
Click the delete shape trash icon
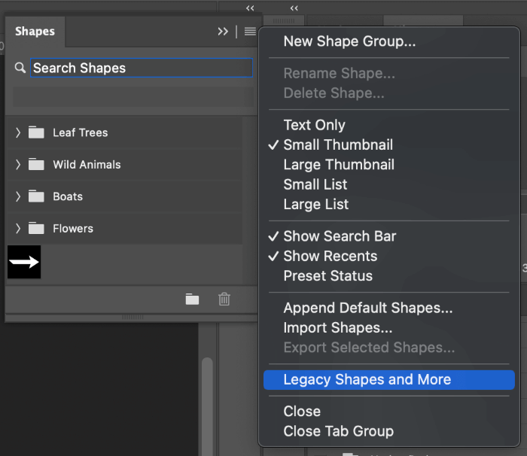click(224, 299)
